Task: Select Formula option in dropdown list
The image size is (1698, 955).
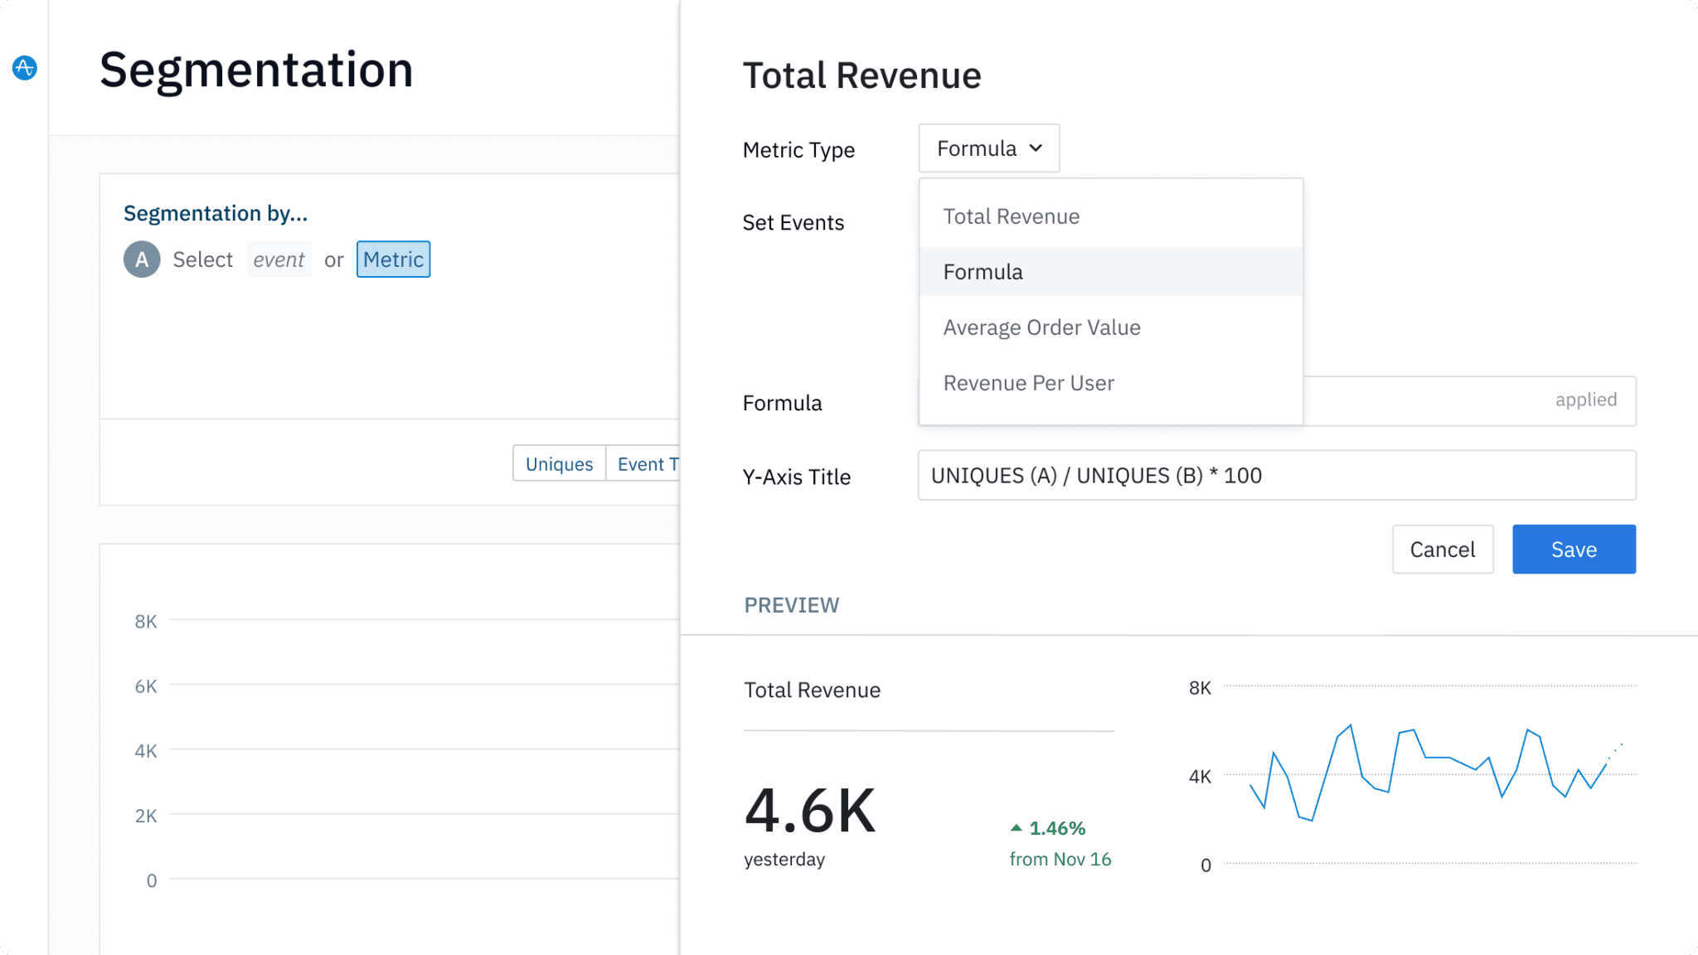Action: tap(982, 272)
